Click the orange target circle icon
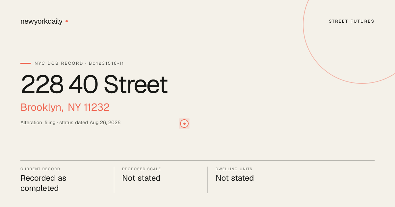 coord(184,124)
